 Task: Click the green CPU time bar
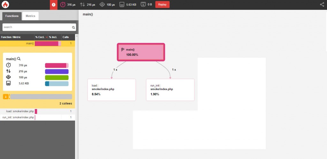click(x=57, y=77)
